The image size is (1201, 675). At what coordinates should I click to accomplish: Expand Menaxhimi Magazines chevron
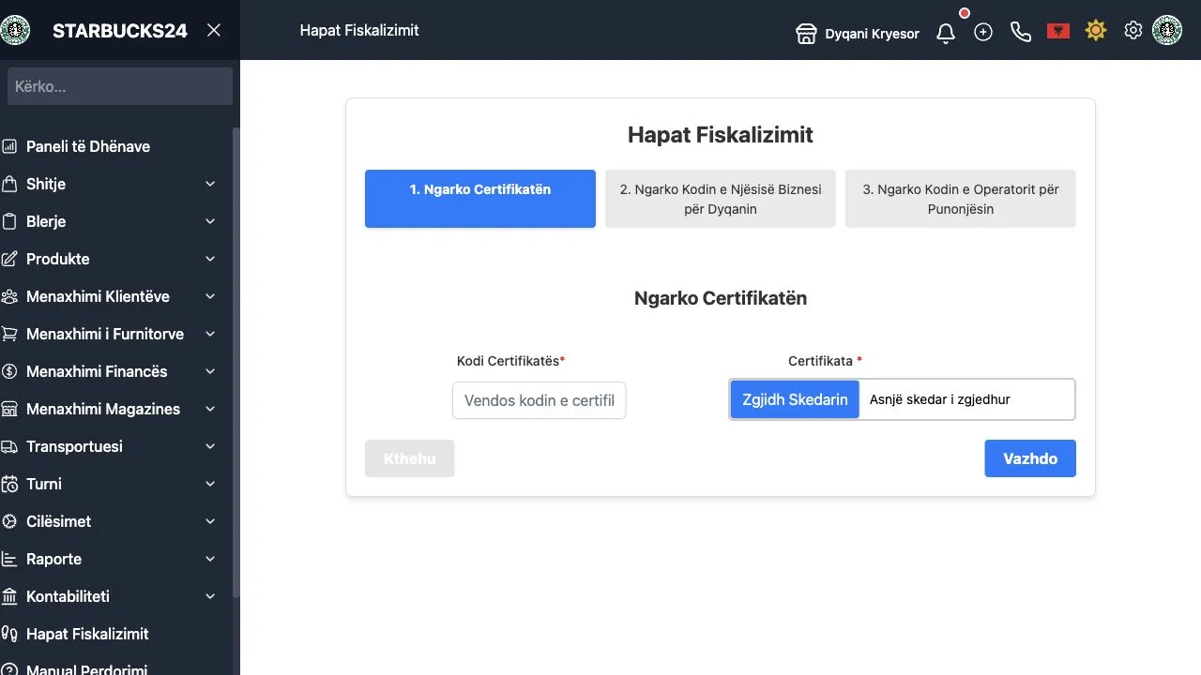coord(210,409)
